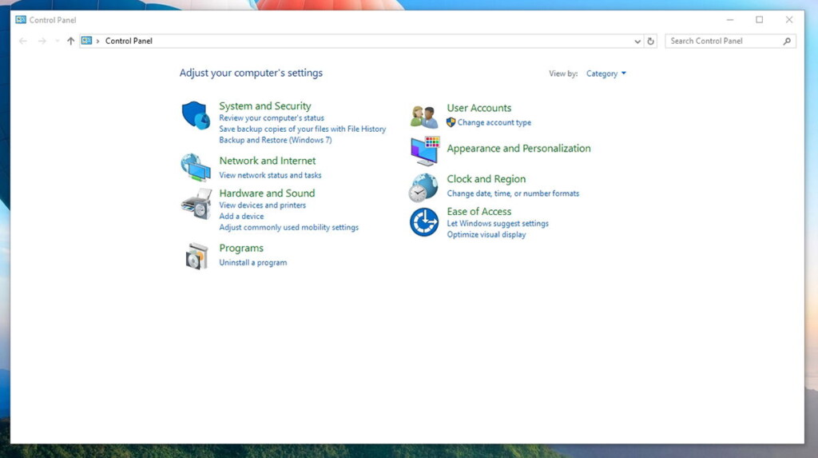Maximize the Control Panel window
The width and height of the screenshot is (818, 458).
pyautogui.click(x=760, y=20)
